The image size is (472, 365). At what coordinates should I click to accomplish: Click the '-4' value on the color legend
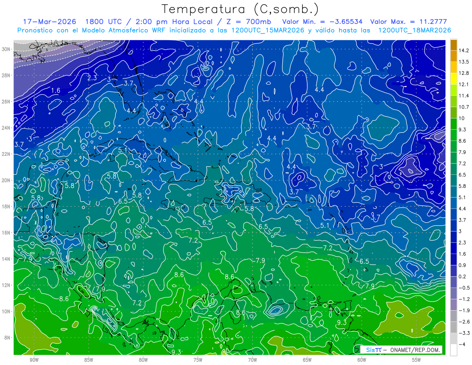point(462,345)
